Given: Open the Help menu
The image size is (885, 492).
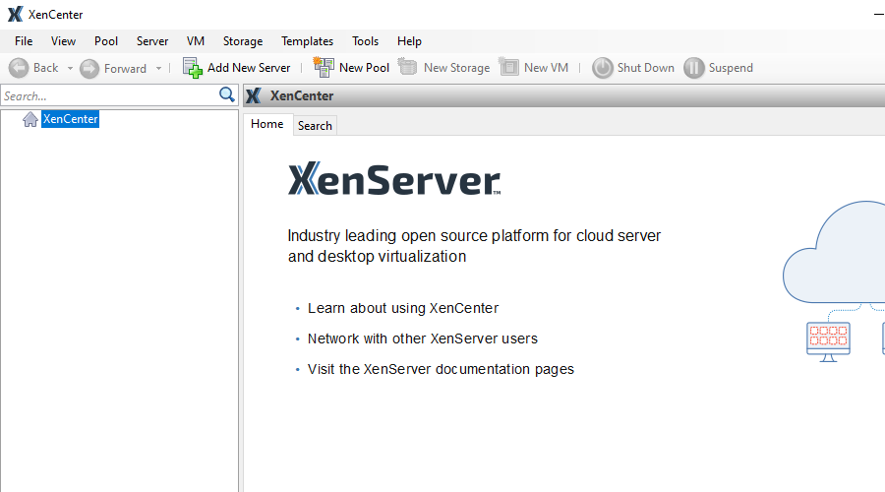Looking at the screenshot, I should [x=409, y=41].
